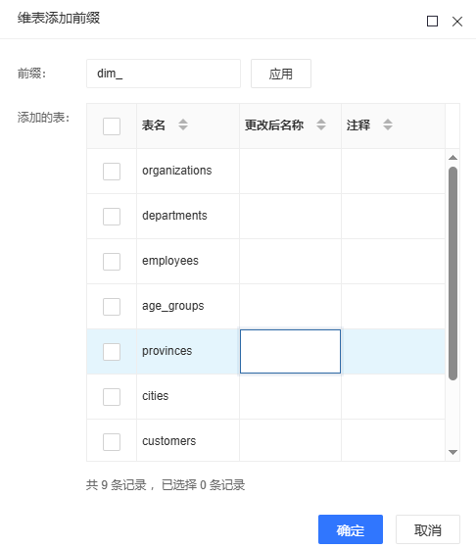Click the provinces renamed-name edit cell
The width and height of the screenshot is (476, 549).
(290, 351)
